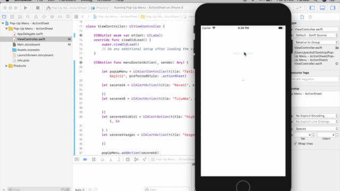
Task: Hide the debug area
Action: (76, 159)
